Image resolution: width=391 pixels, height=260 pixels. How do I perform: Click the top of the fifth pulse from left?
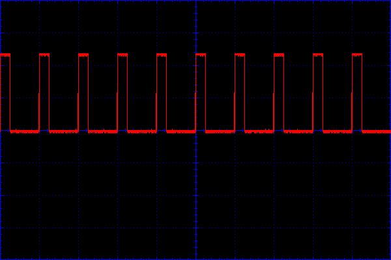click(162, 55)
